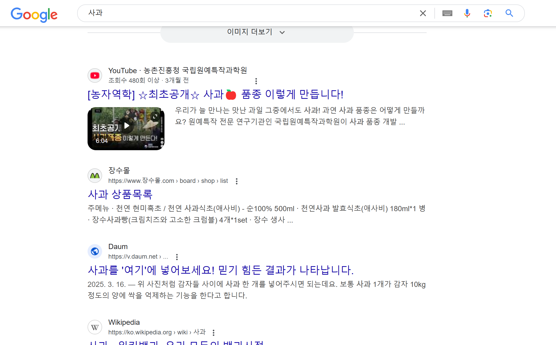Click the 장수몰 site favicon
Viewport: 556px width, 345px height.
[95, 176]
